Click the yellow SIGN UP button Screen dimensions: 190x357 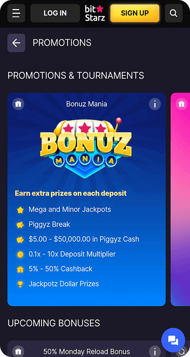pyautogui.click(x=135, y=13)
